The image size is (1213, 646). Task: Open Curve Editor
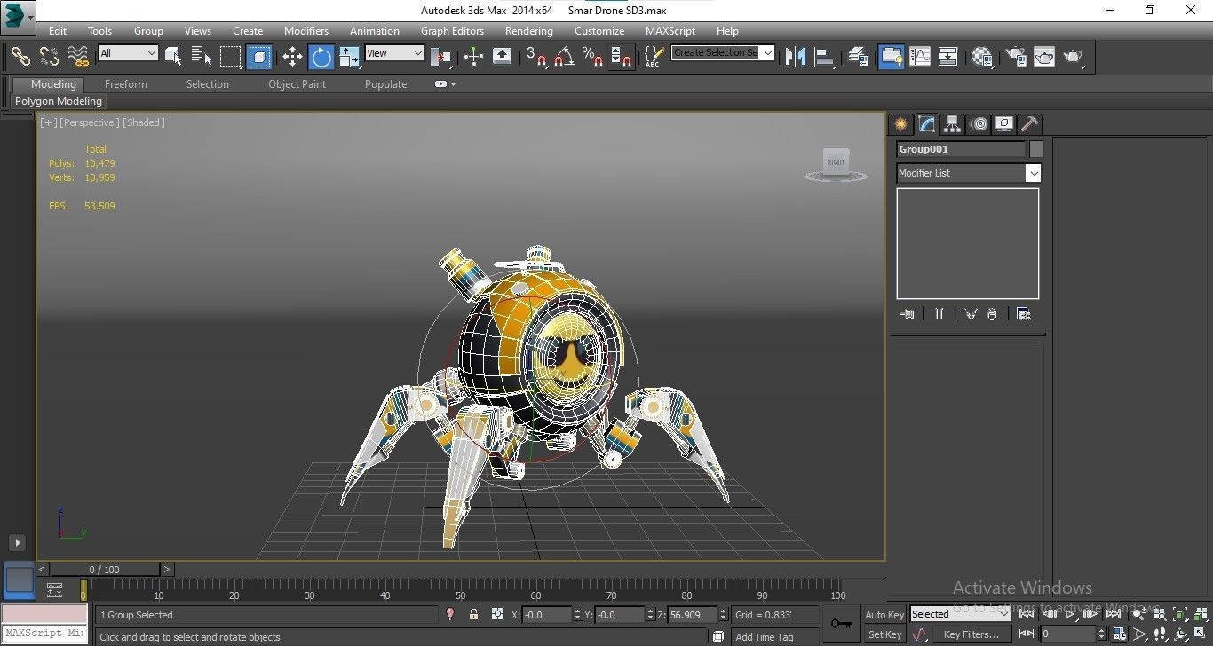point(920,56)
